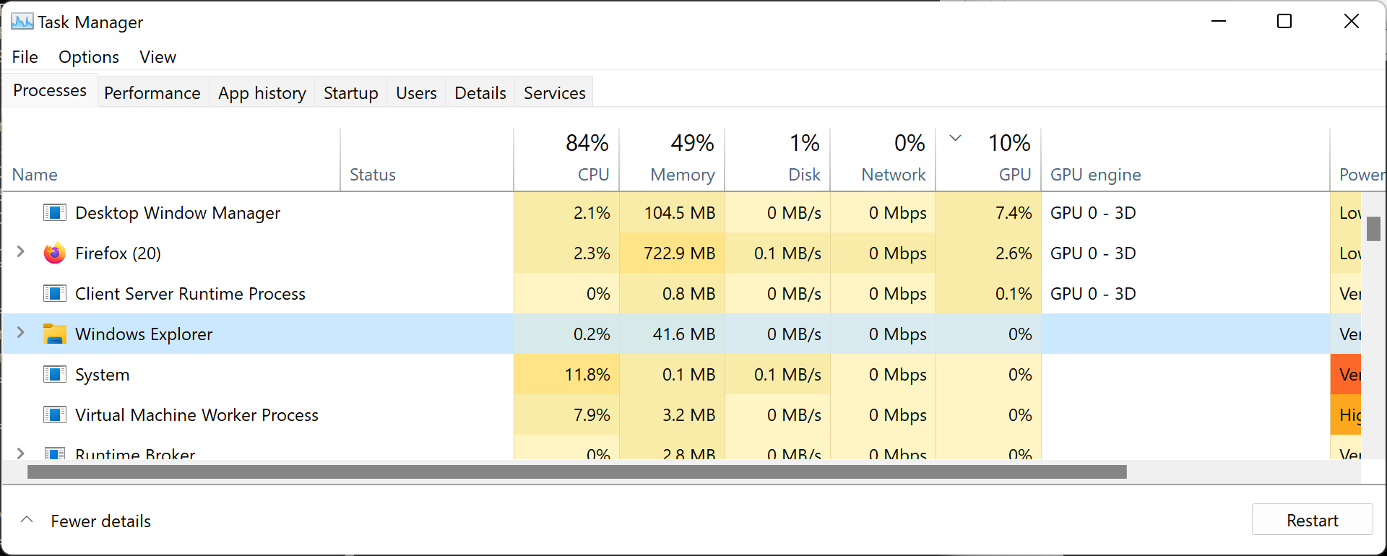The image size is (1387, 556).
Task: Click the Firefox process icon
Action: (x=54, y=253)
